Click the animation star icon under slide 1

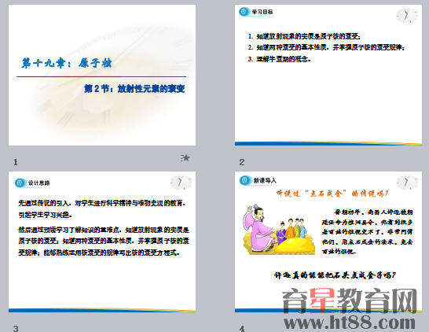[x=185, y=158]
